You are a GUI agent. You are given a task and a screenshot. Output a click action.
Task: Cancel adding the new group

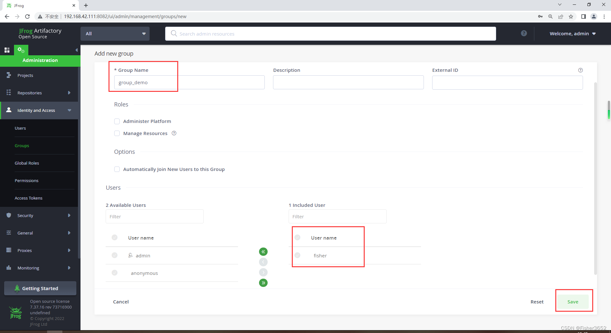point(121,302)
